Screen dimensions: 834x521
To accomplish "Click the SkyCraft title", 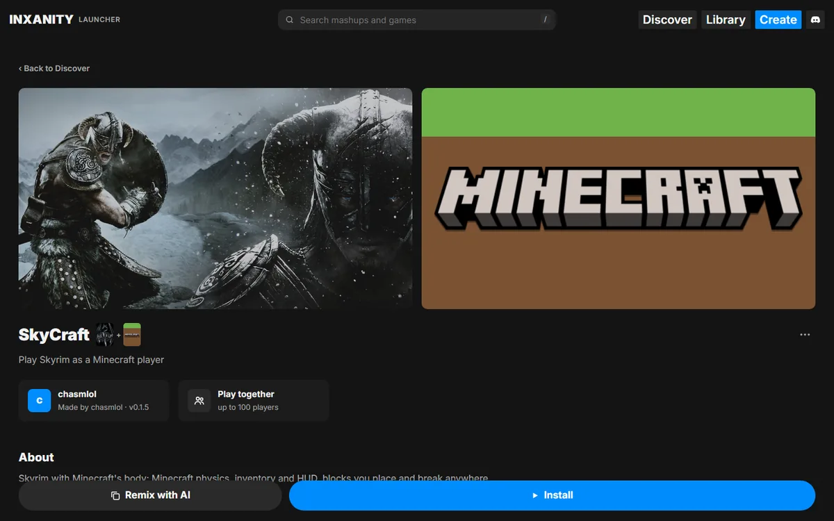I will tap(54, 335).
